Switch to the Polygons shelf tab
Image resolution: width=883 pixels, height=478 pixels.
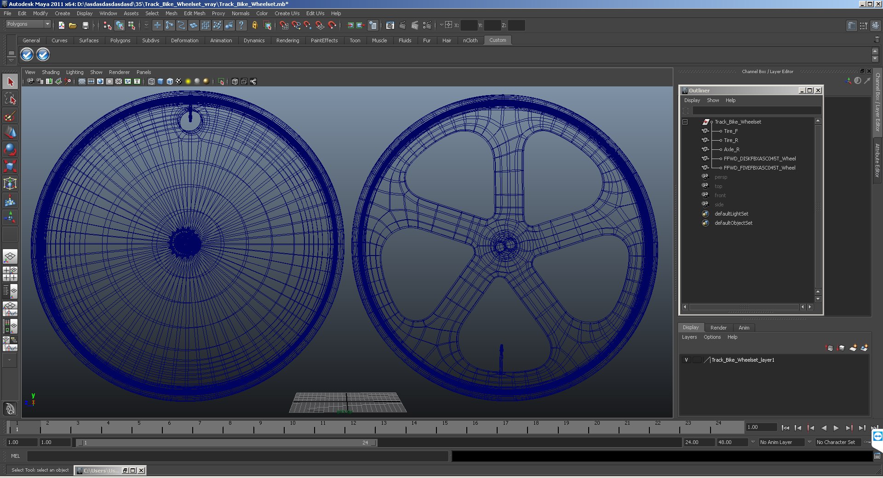tap(120, 40)
